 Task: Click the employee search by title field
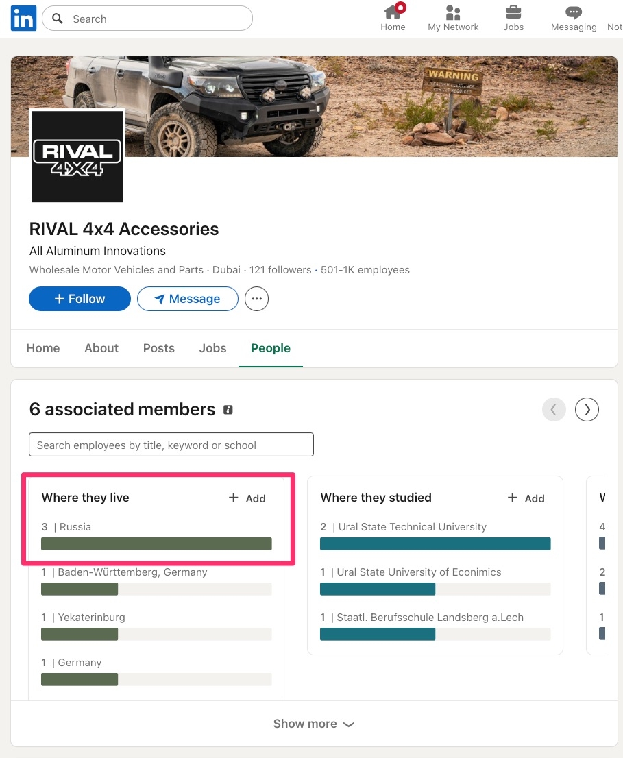point(171,445)
